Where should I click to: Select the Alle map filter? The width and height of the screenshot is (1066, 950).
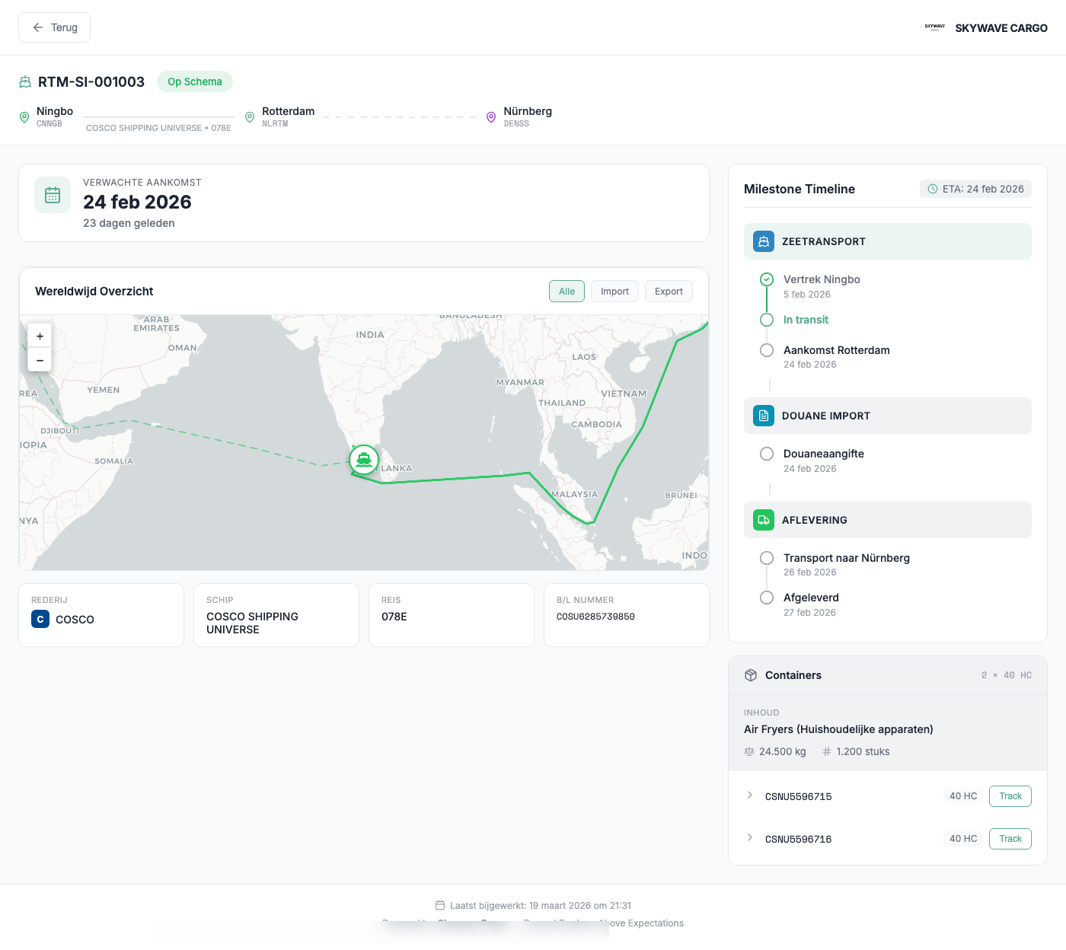pos(567,292)
